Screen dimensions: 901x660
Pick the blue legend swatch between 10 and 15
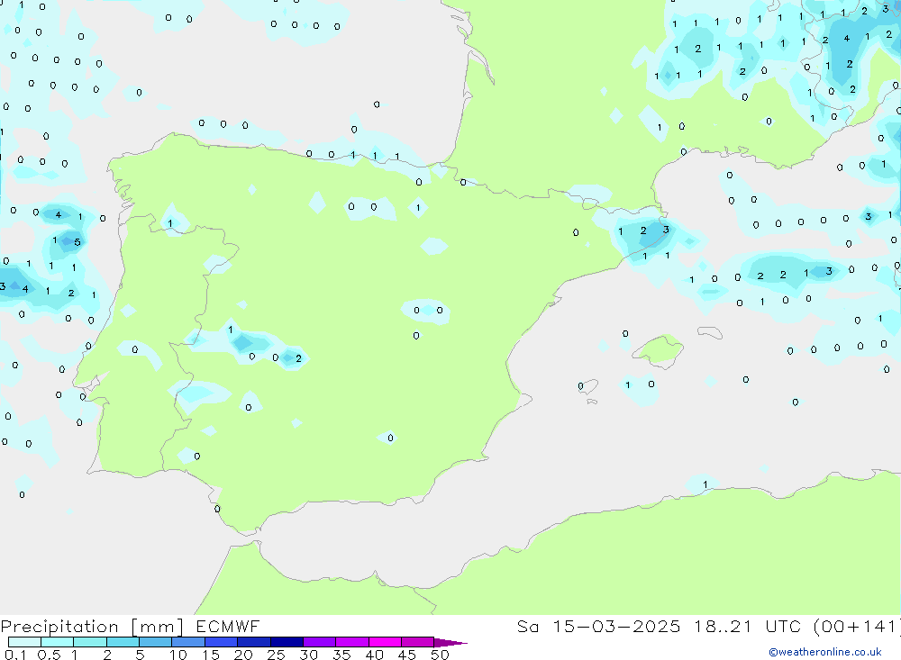click(188, 642)
